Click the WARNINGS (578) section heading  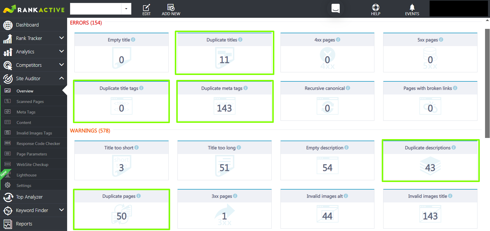(x=90, y=131)
